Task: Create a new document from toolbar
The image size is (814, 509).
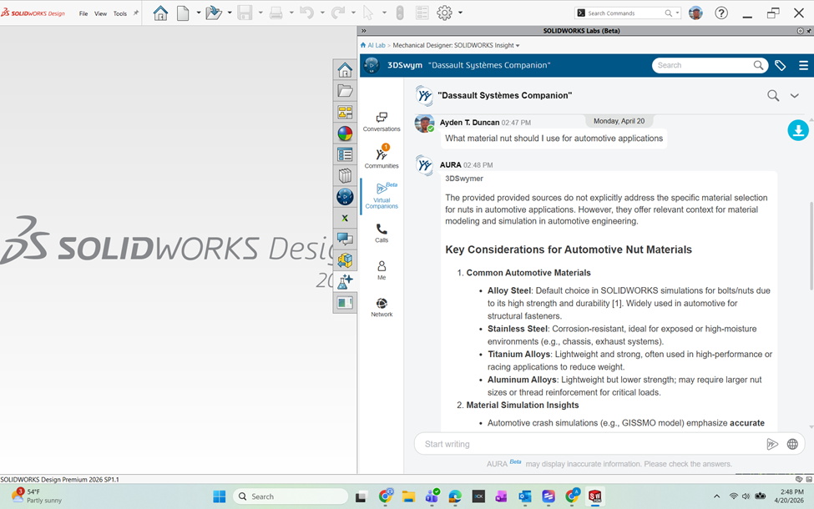Action: click(183, 13)
